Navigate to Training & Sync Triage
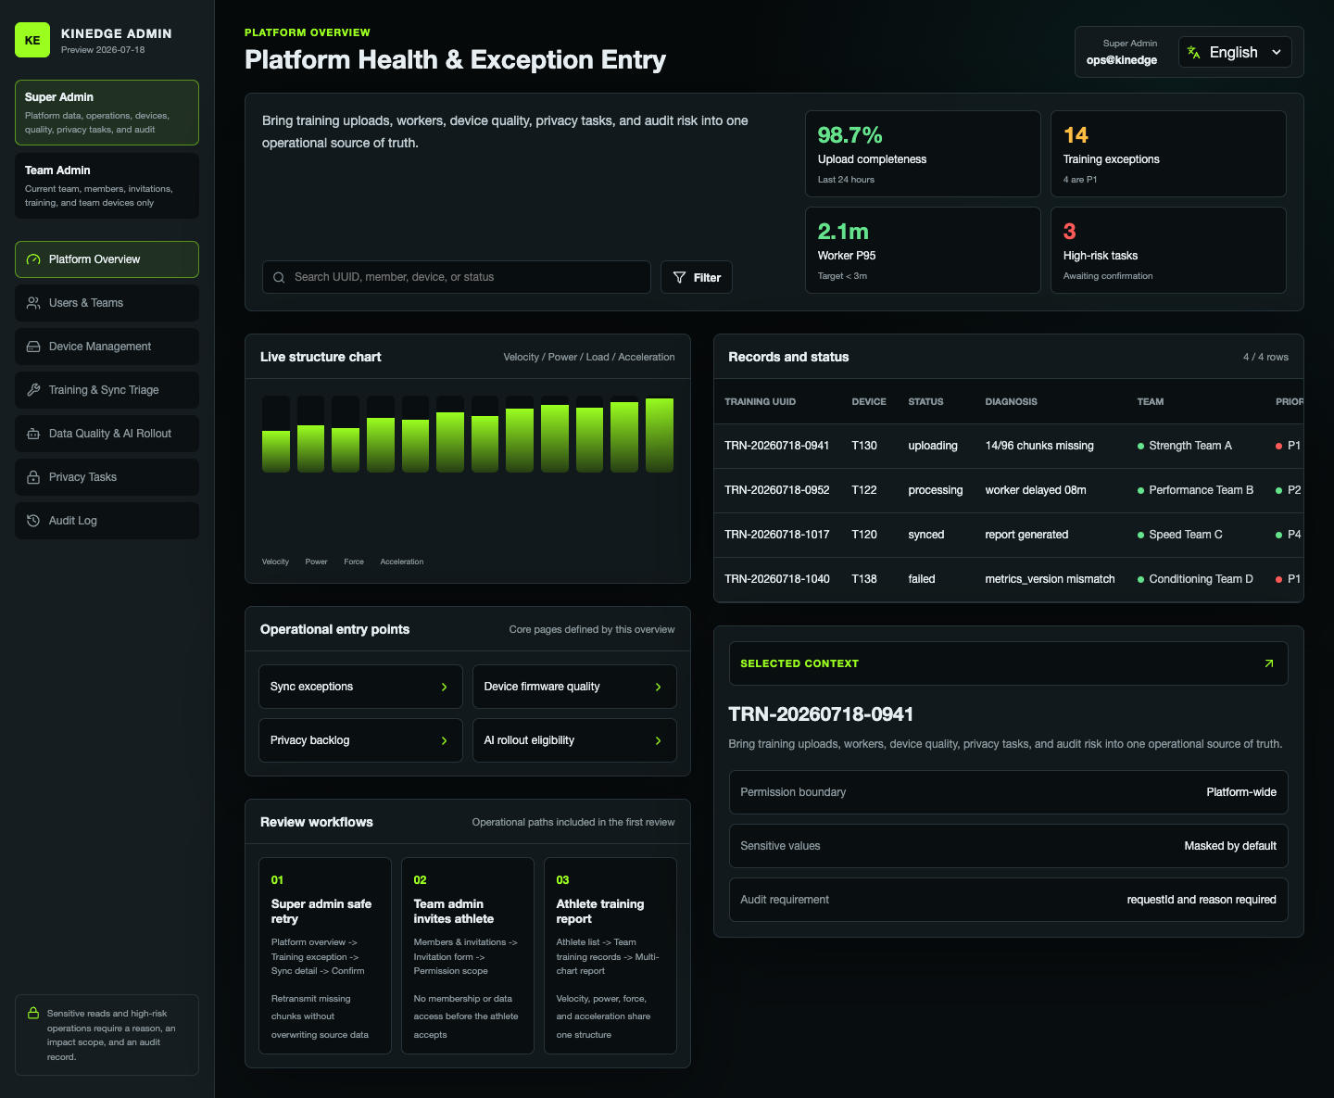This screenshot has width=1334, height=1098. [107, 390]
